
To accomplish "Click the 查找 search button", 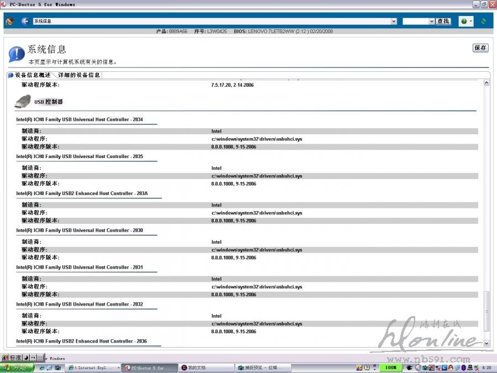I will click(x=443, y=22).
